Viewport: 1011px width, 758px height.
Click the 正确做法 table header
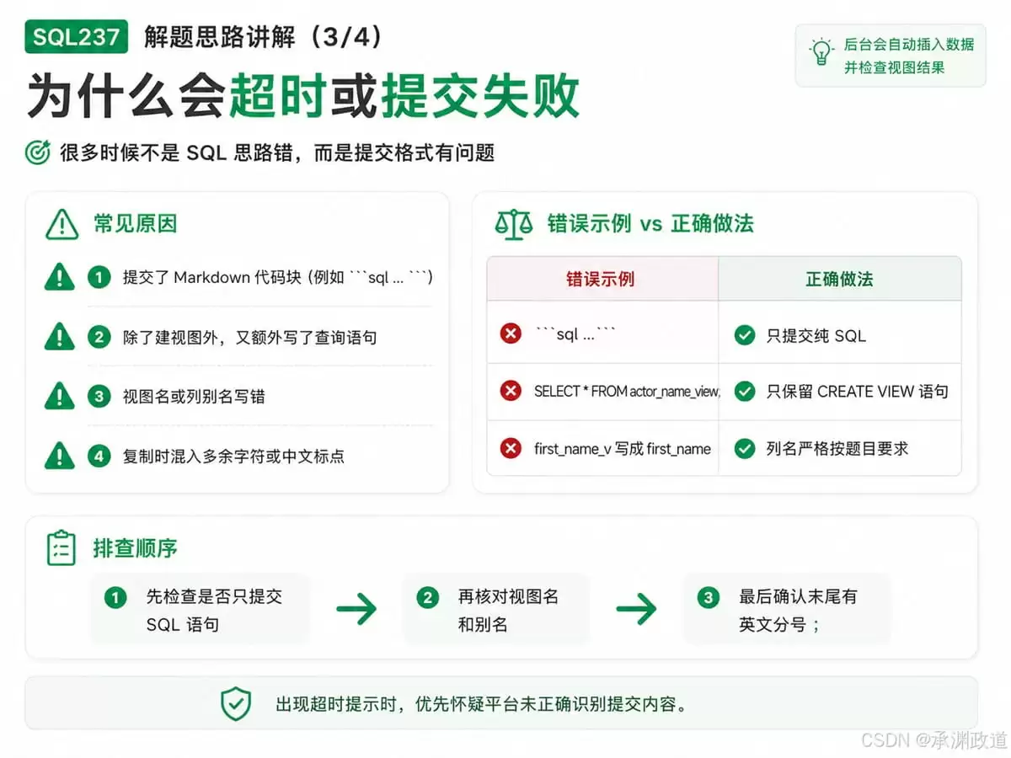839,280
